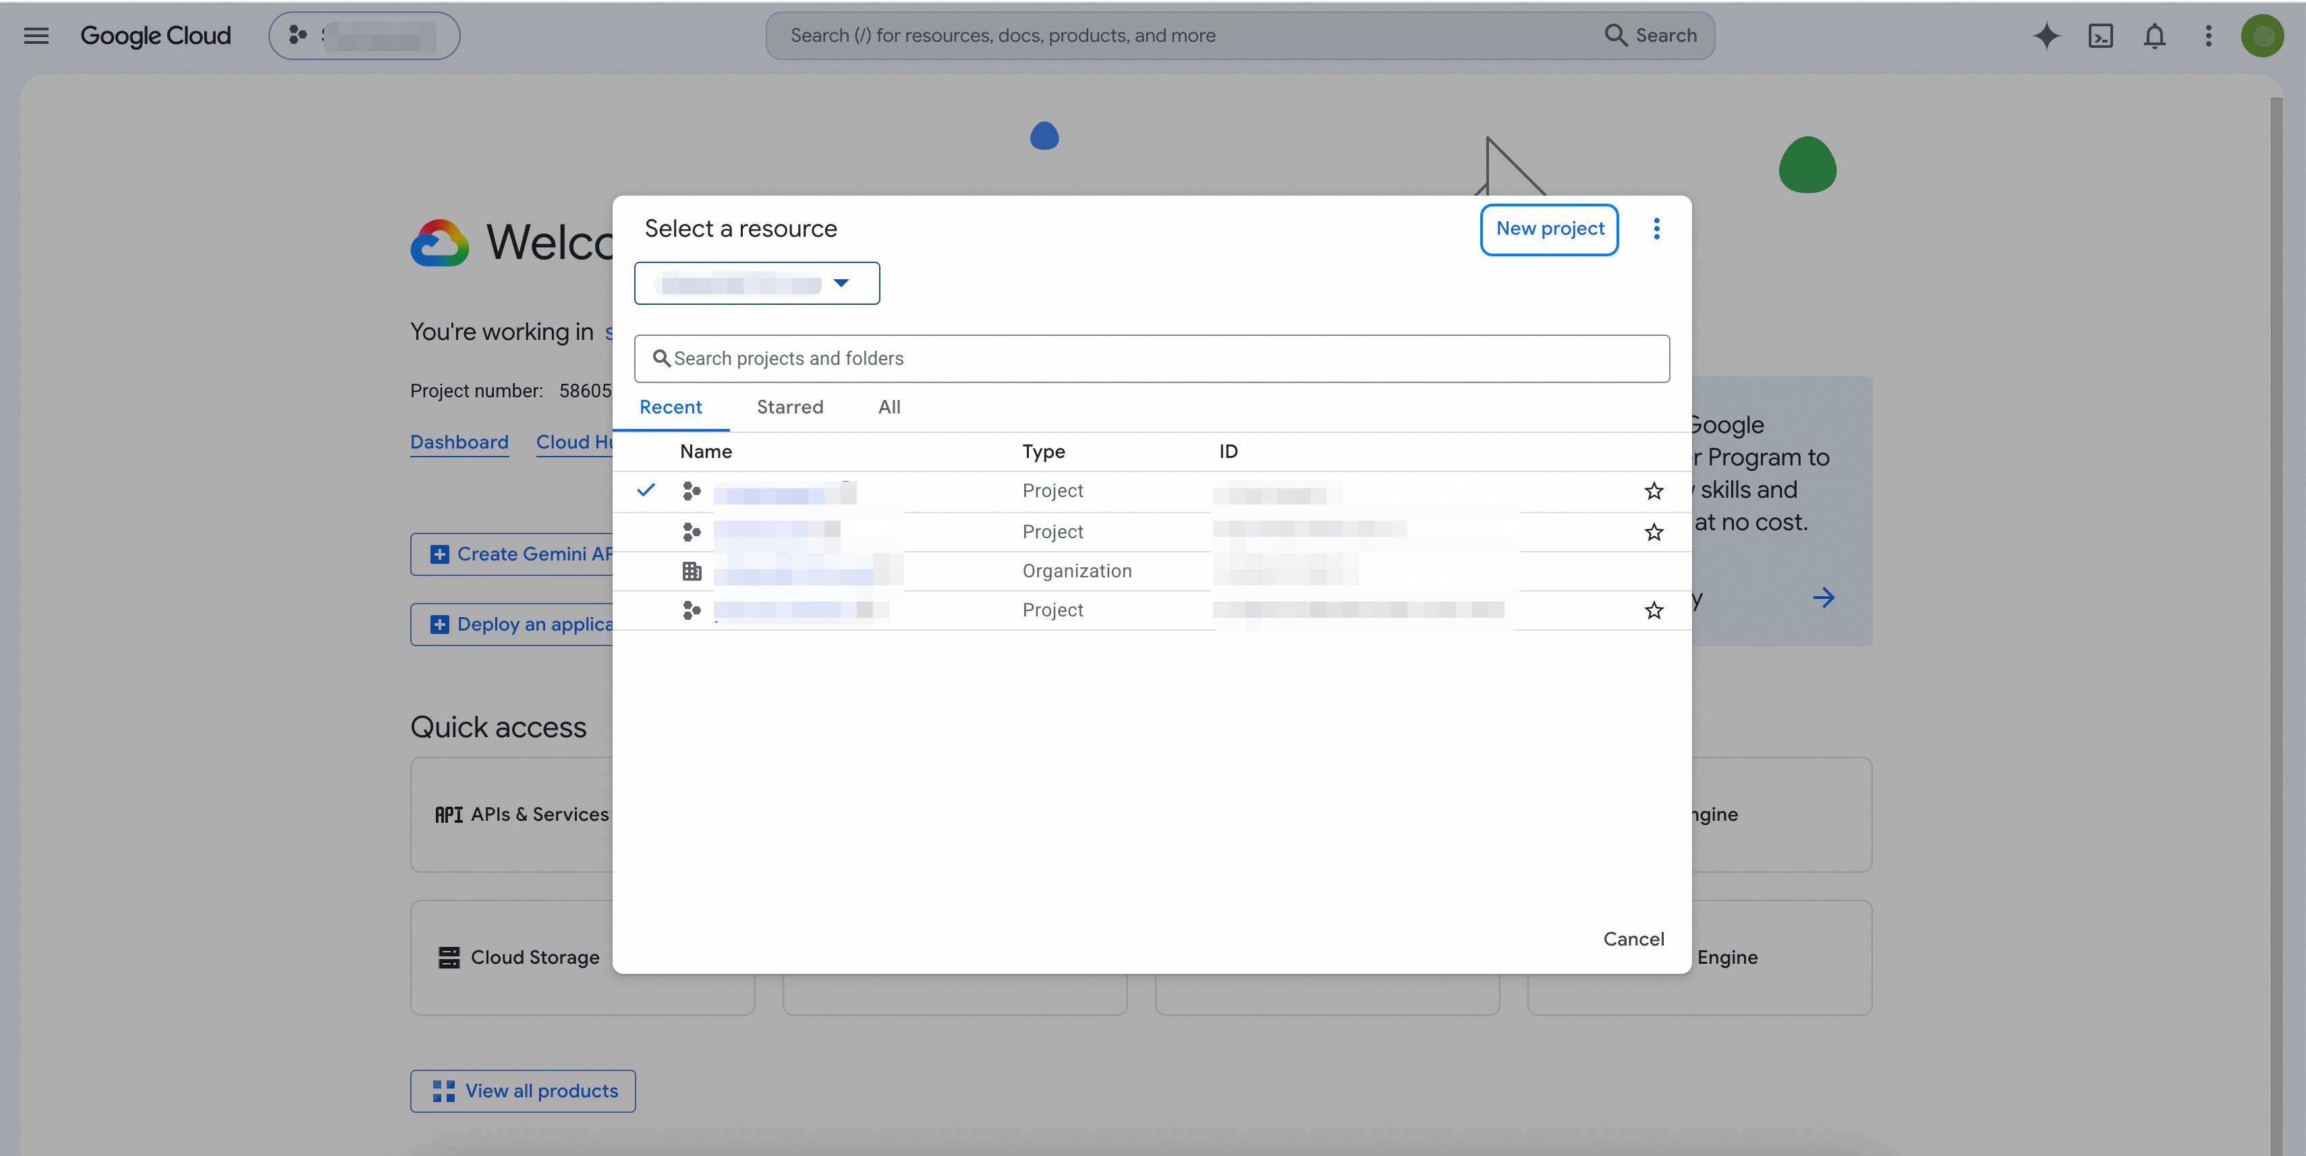2306x1156 pixels.
Task: Click the Gemini sparkle assistant icon
Action: coord(2046,36)
